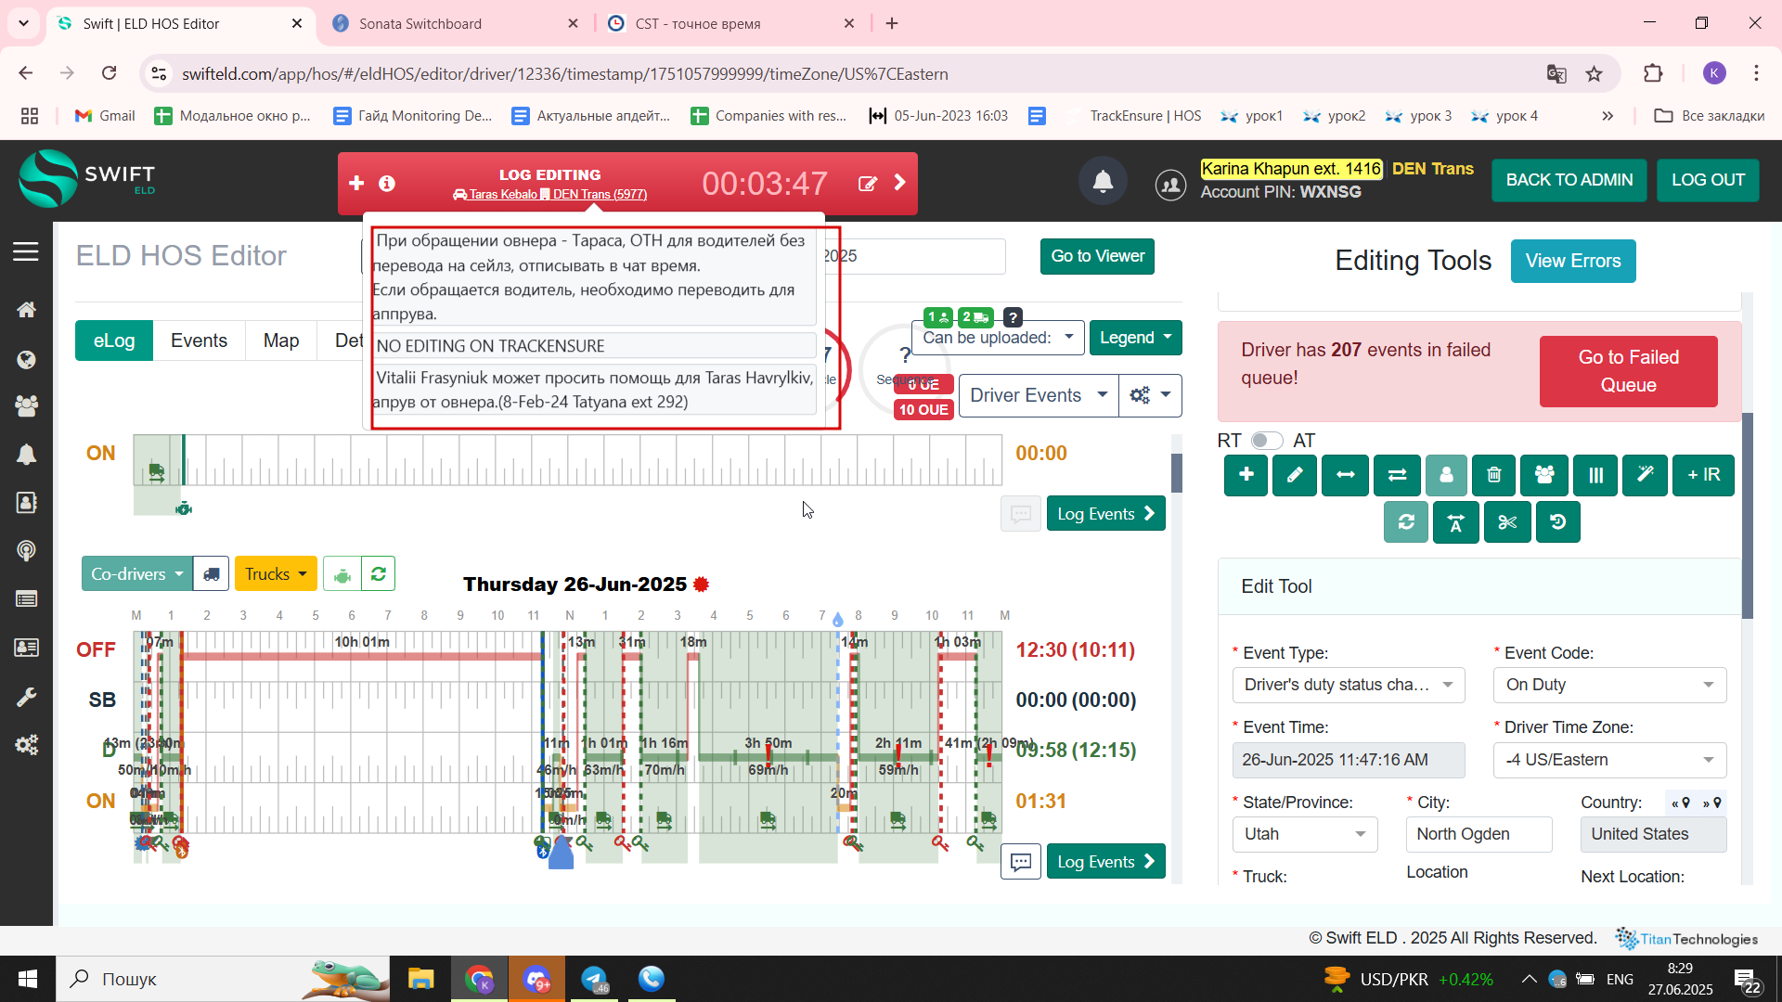Open the Map tab

pos(280,340)
